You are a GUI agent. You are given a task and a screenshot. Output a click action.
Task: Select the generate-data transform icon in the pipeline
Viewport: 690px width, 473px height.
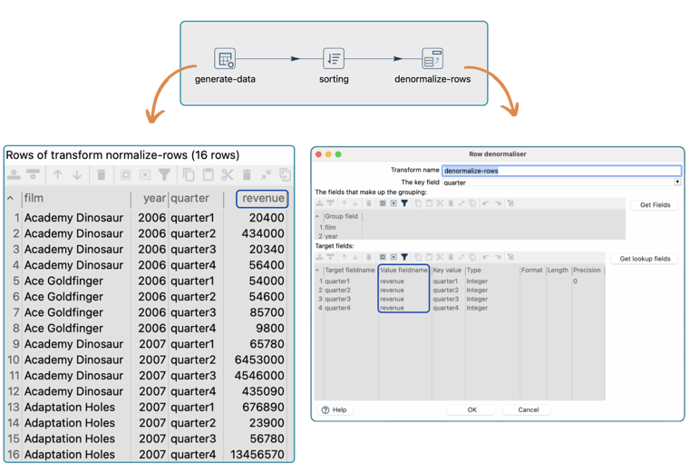(225, 59)
